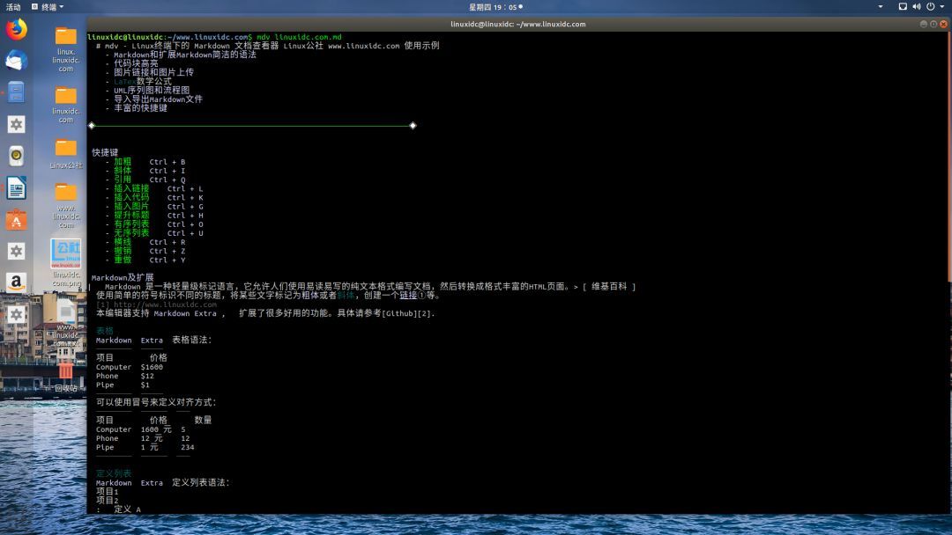Open the clock showing 星期四 19:05
952x535 pixels.
495,7
